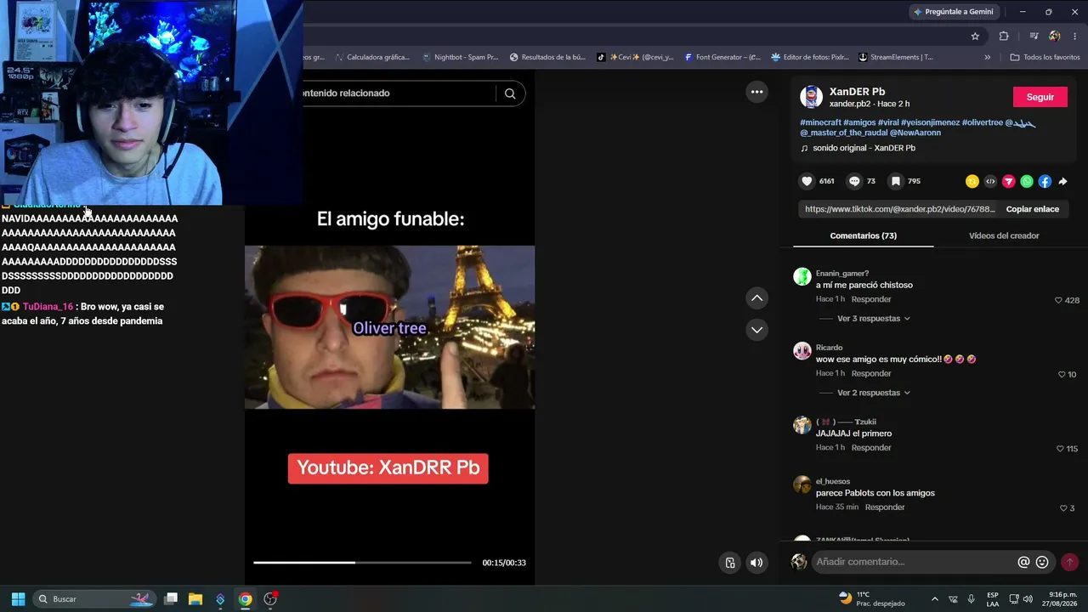Open the three-dot video options menu
Viewport: 1088px width, 612px height.
(756, 92)
